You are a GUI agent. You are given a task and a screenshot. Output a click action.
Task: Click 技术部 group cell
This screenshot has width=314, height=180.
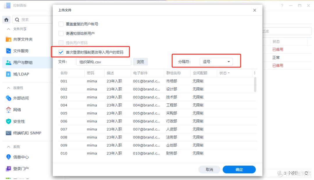(x=172, y=97)
